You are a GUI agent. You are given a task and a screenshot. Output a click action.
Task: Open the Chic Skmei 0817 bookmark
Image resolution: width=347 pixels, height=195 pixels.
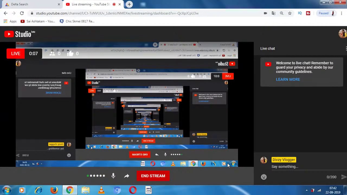tap(77, 21)
